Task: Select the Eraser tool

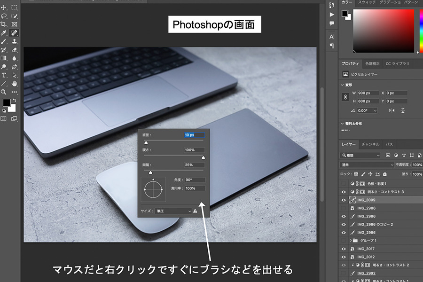Action: point(15,50)
